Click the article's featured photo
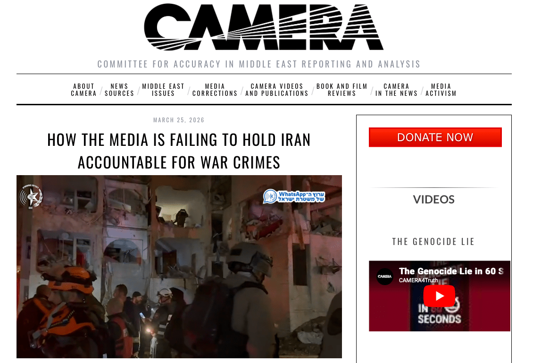Viewport: 533px width, 363px height. (x=179, y=266)
